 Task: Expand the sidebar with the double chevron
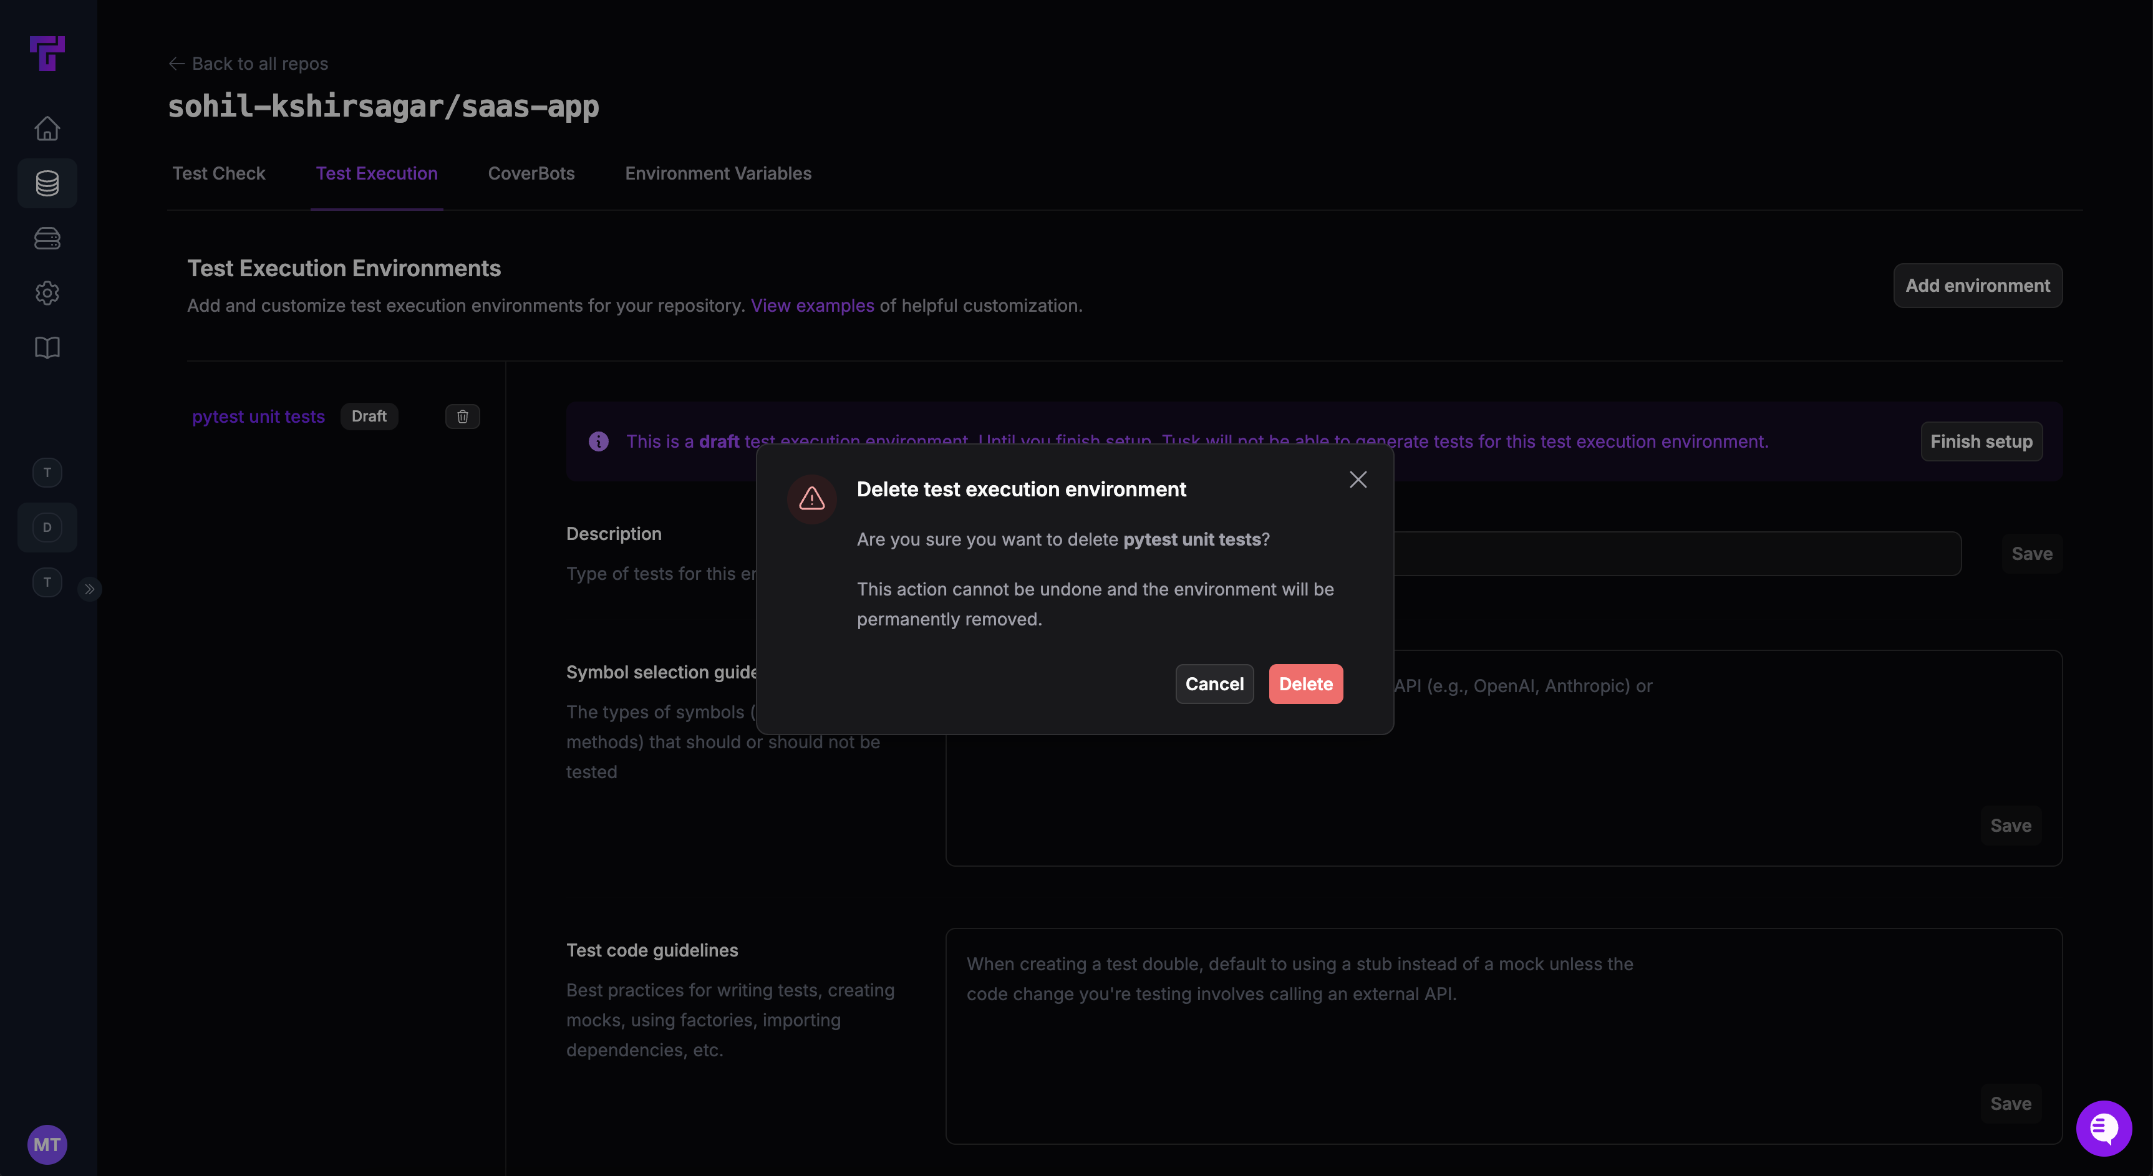click(89, 589)
